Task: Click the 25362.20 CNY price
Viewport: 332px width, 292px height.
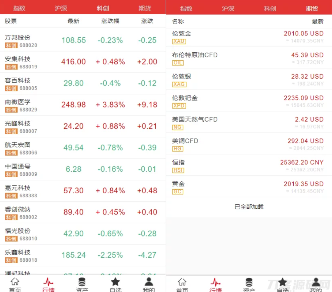Action: coord(302,162)
